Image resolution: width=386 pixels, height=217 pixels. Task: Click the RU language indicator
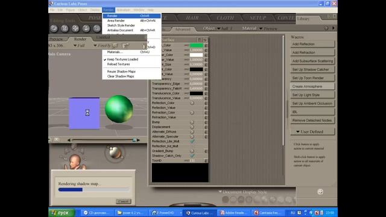(293, 213)
